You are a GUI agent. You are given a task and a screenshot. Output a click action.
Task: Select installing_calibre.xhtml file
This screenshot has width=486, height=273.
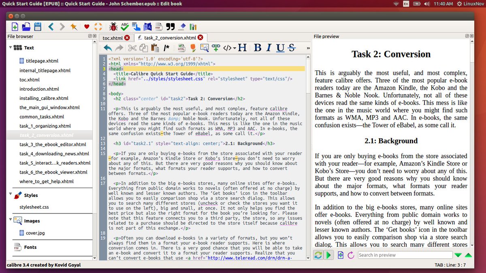coord(44,98)
